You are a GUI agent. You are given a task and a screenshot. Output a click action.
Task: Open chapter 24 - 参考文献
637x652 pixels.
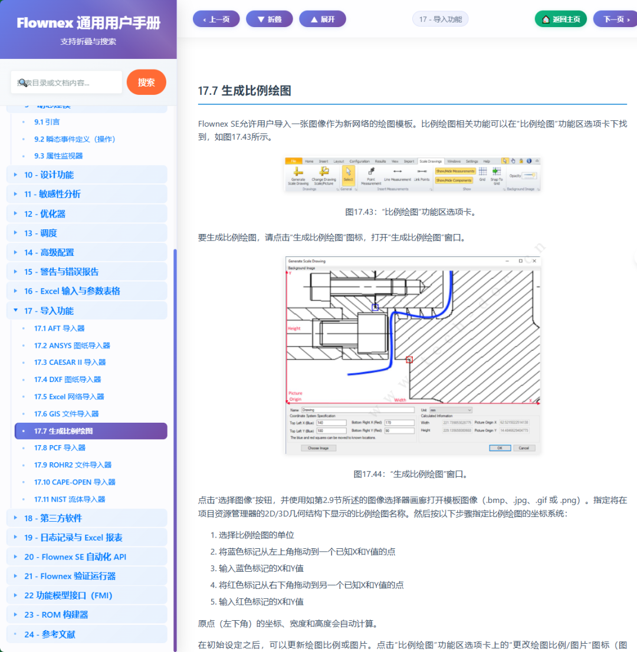coord(87,634)
